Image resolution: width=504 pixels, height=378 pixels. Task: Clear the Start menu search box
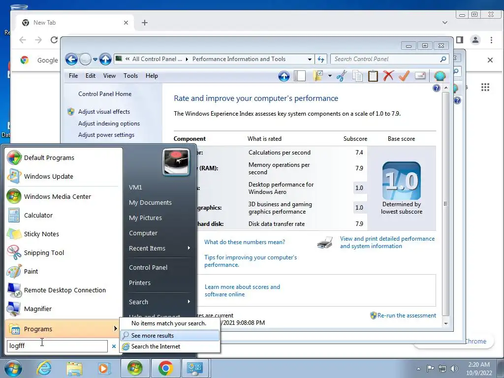click(x=114, y=346)
